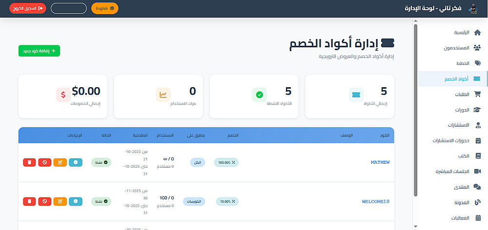Click the shopping cart icon beside الطلبات
This screenshot has width=488, height=230.
pyautogui.click(x=477, y=95)
